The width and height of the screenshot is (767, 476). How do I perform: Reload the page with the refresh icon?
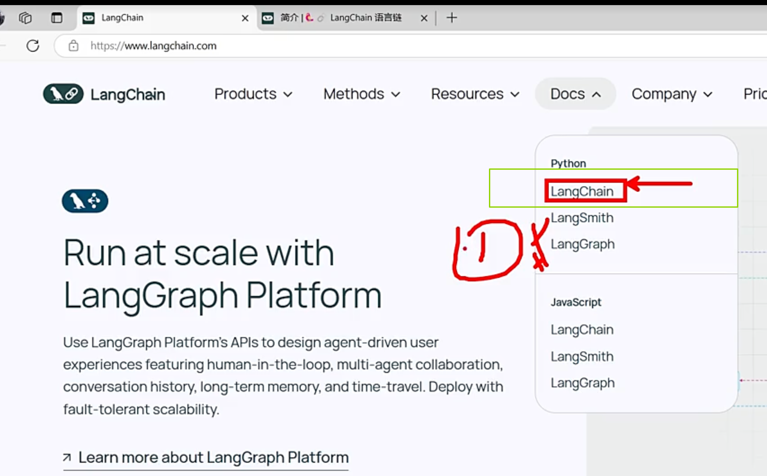pos(33,46)
